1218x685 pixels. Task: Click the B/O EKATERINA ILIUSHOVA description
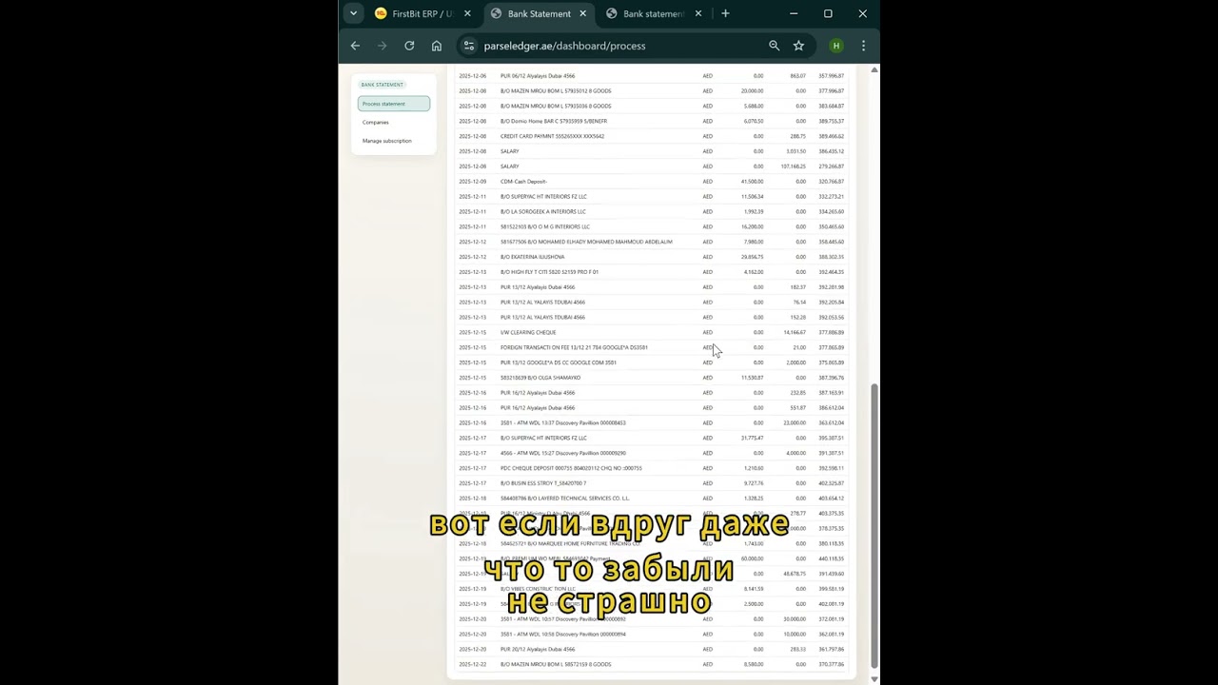(532, 257)
